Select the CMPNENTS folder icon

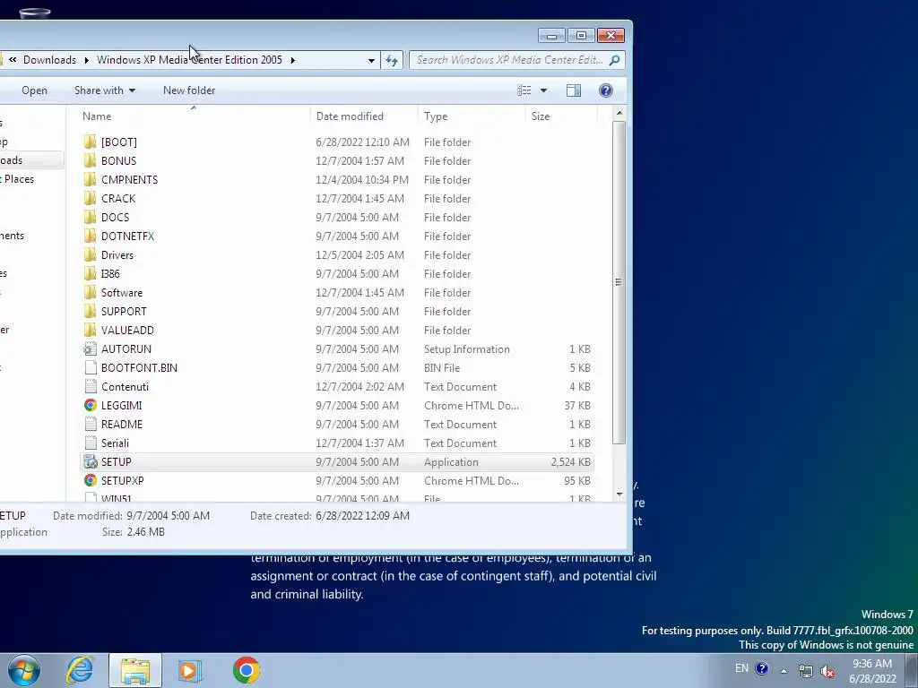(90, 179)
